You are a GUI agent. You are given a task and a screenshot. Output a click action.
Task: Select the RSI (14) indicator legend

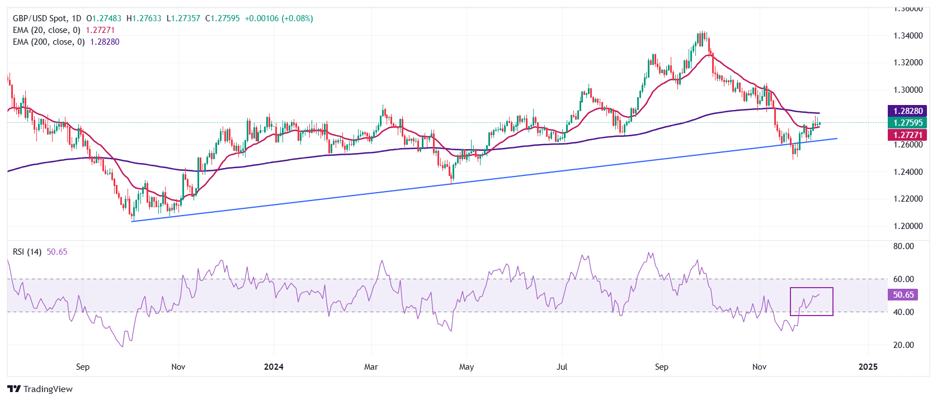(27, 252)
